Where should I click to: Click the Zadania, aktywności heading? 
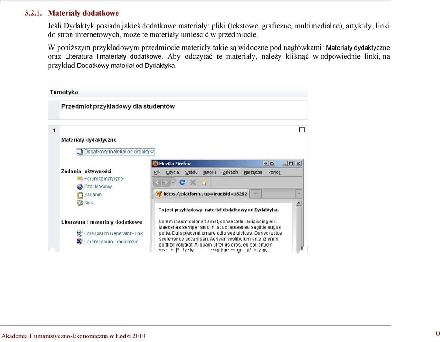87,171
